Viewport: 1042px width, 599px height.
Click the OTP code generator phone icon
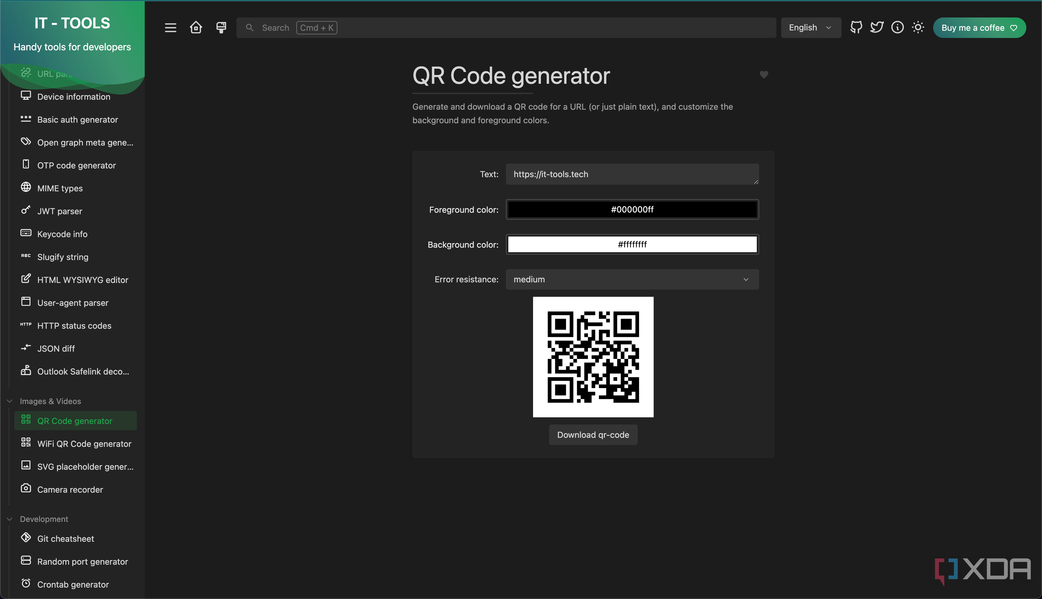pyautogui.click(x=26, y=164)
